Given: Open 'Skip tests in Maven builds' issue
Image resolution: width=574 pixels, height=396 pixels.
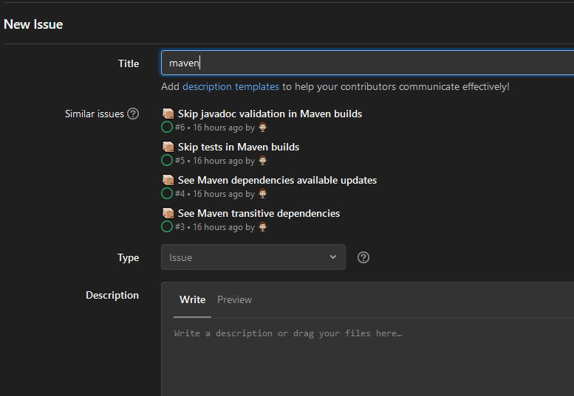Looking at the screenshot, I should (x=239, y=147).
